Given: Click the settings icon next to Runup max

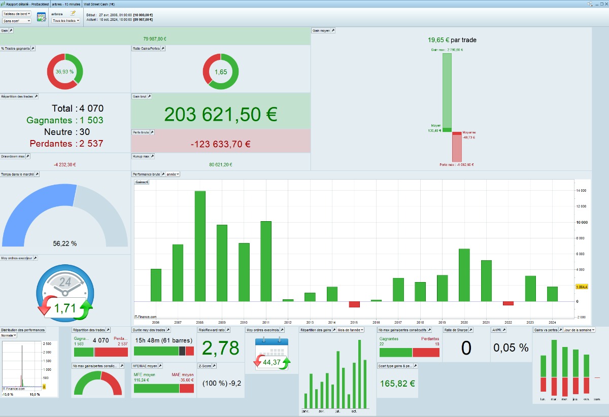Looking at the screenshot, I should tap(152, 156).
